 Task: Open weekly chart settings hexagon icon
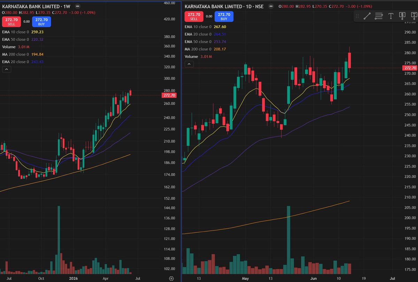coord(171,278)
